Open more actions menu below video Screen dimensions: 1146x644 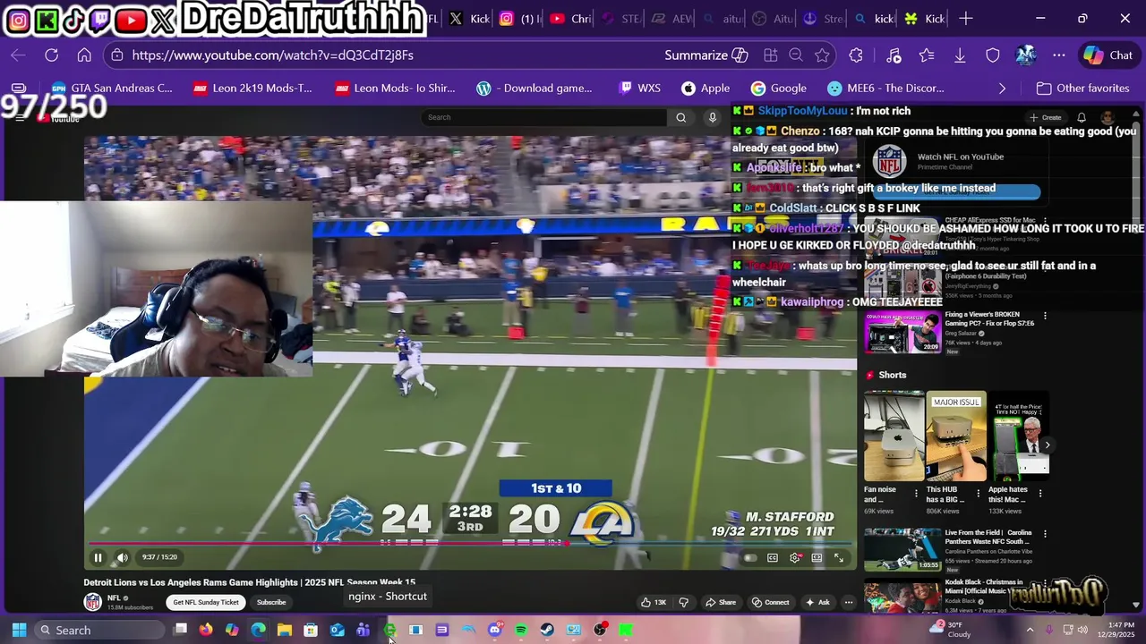(x=849, y=602)
